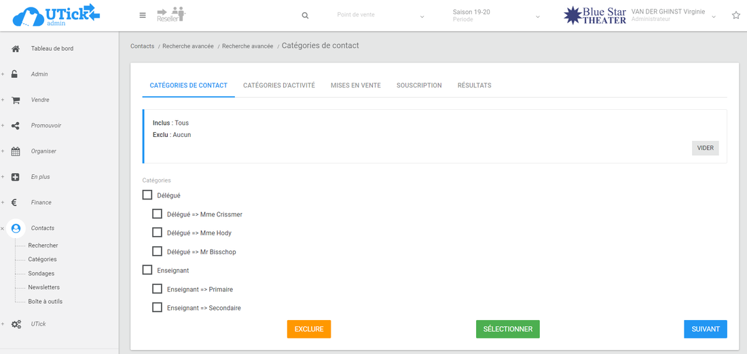Open Tableau de bord home icon
This screenshot has width=747, height=354.
coord(16,49)
